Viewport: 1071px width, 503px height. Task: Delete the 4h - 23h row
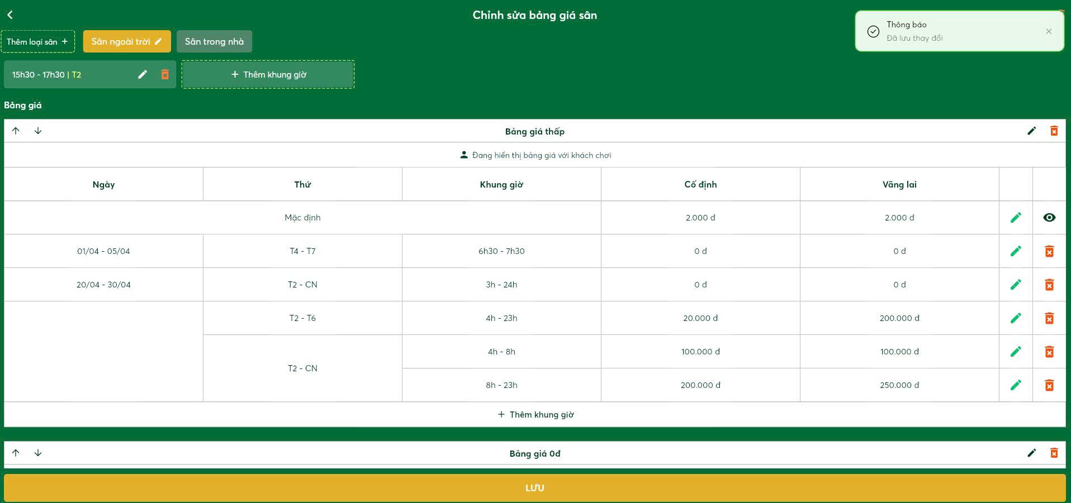1049,318
